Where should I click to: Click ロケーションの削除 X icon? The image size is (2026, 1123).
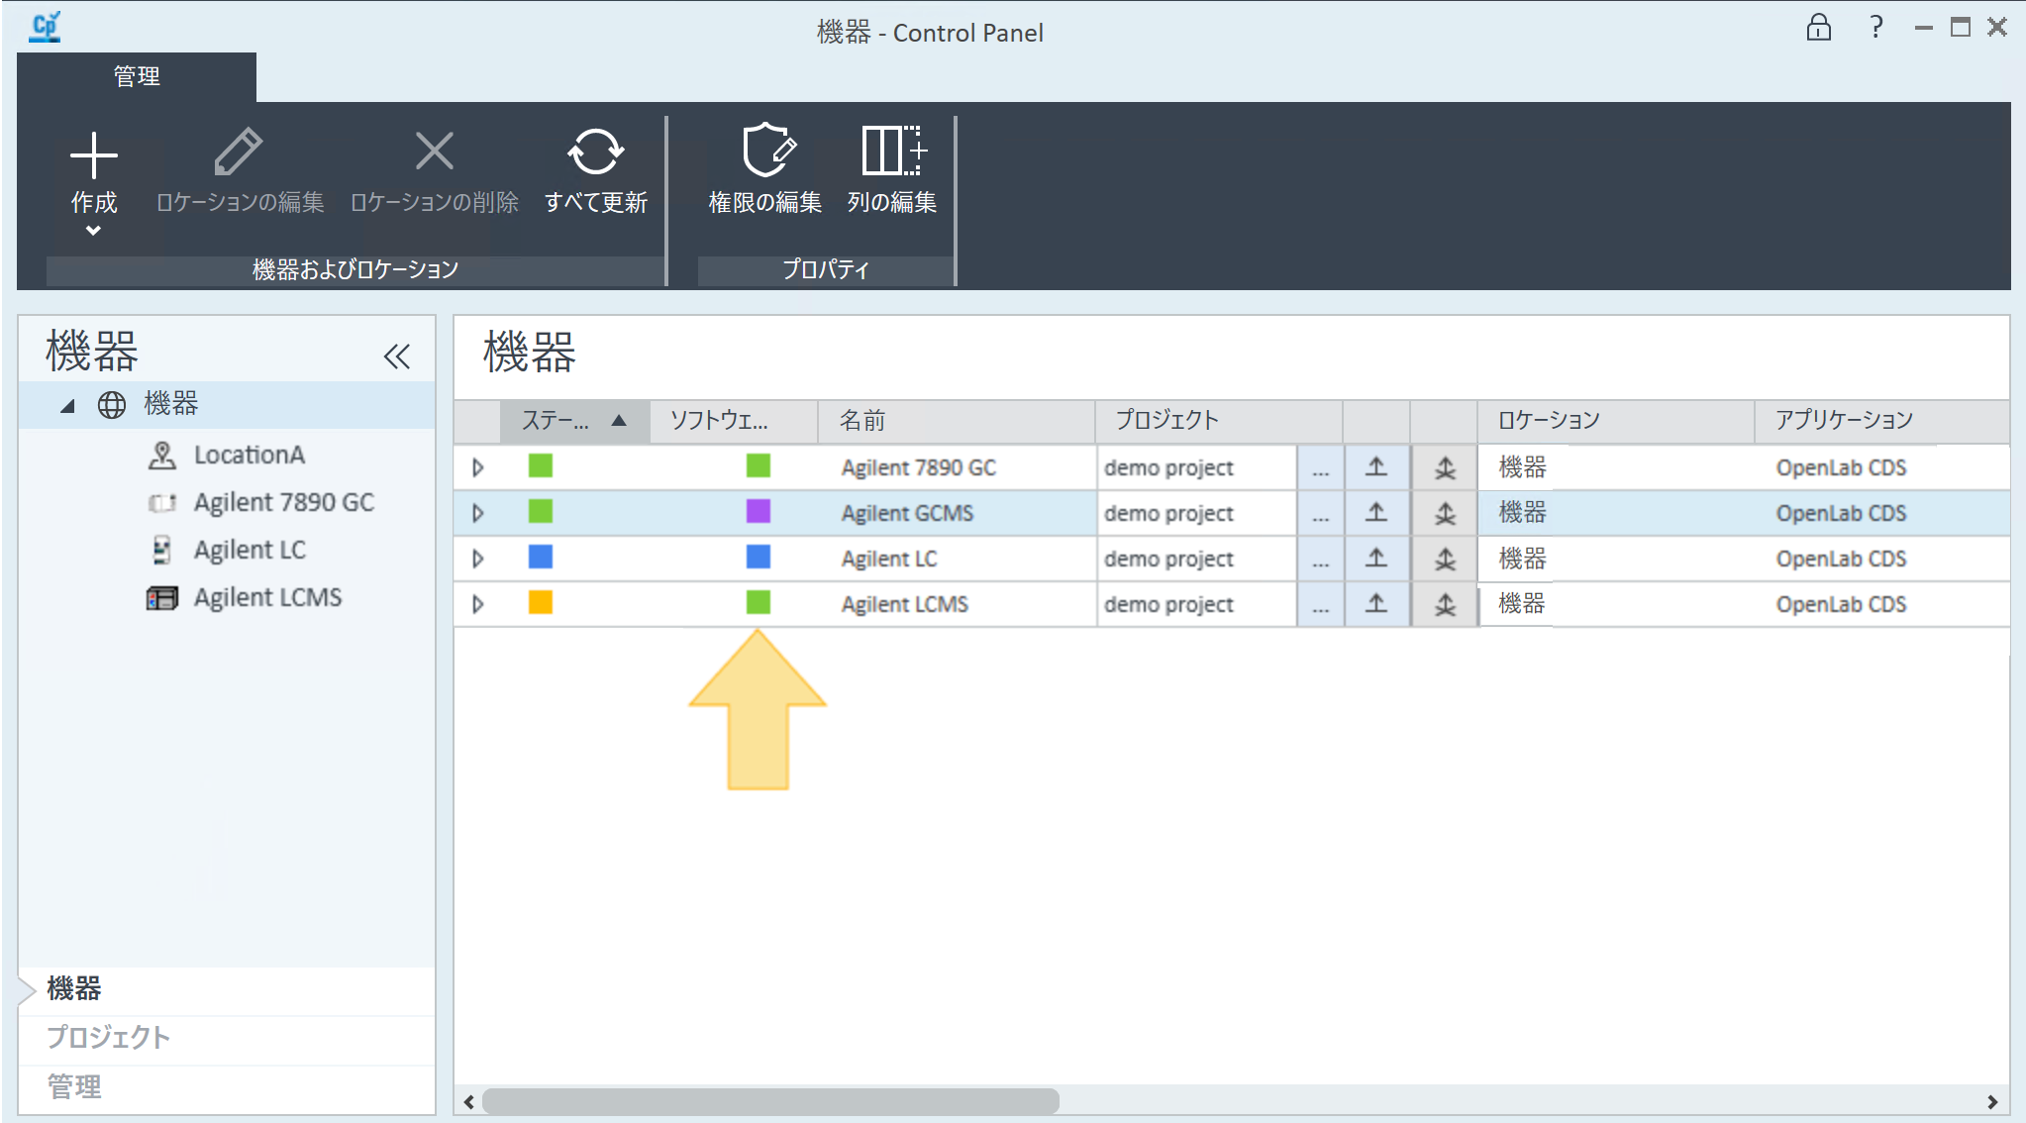pos(434,152)
